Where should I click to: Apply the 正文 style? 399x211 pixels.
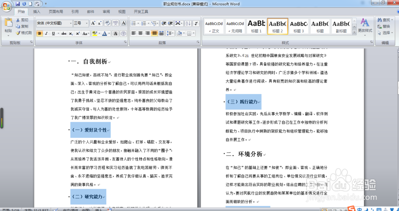tap(214, 26)
